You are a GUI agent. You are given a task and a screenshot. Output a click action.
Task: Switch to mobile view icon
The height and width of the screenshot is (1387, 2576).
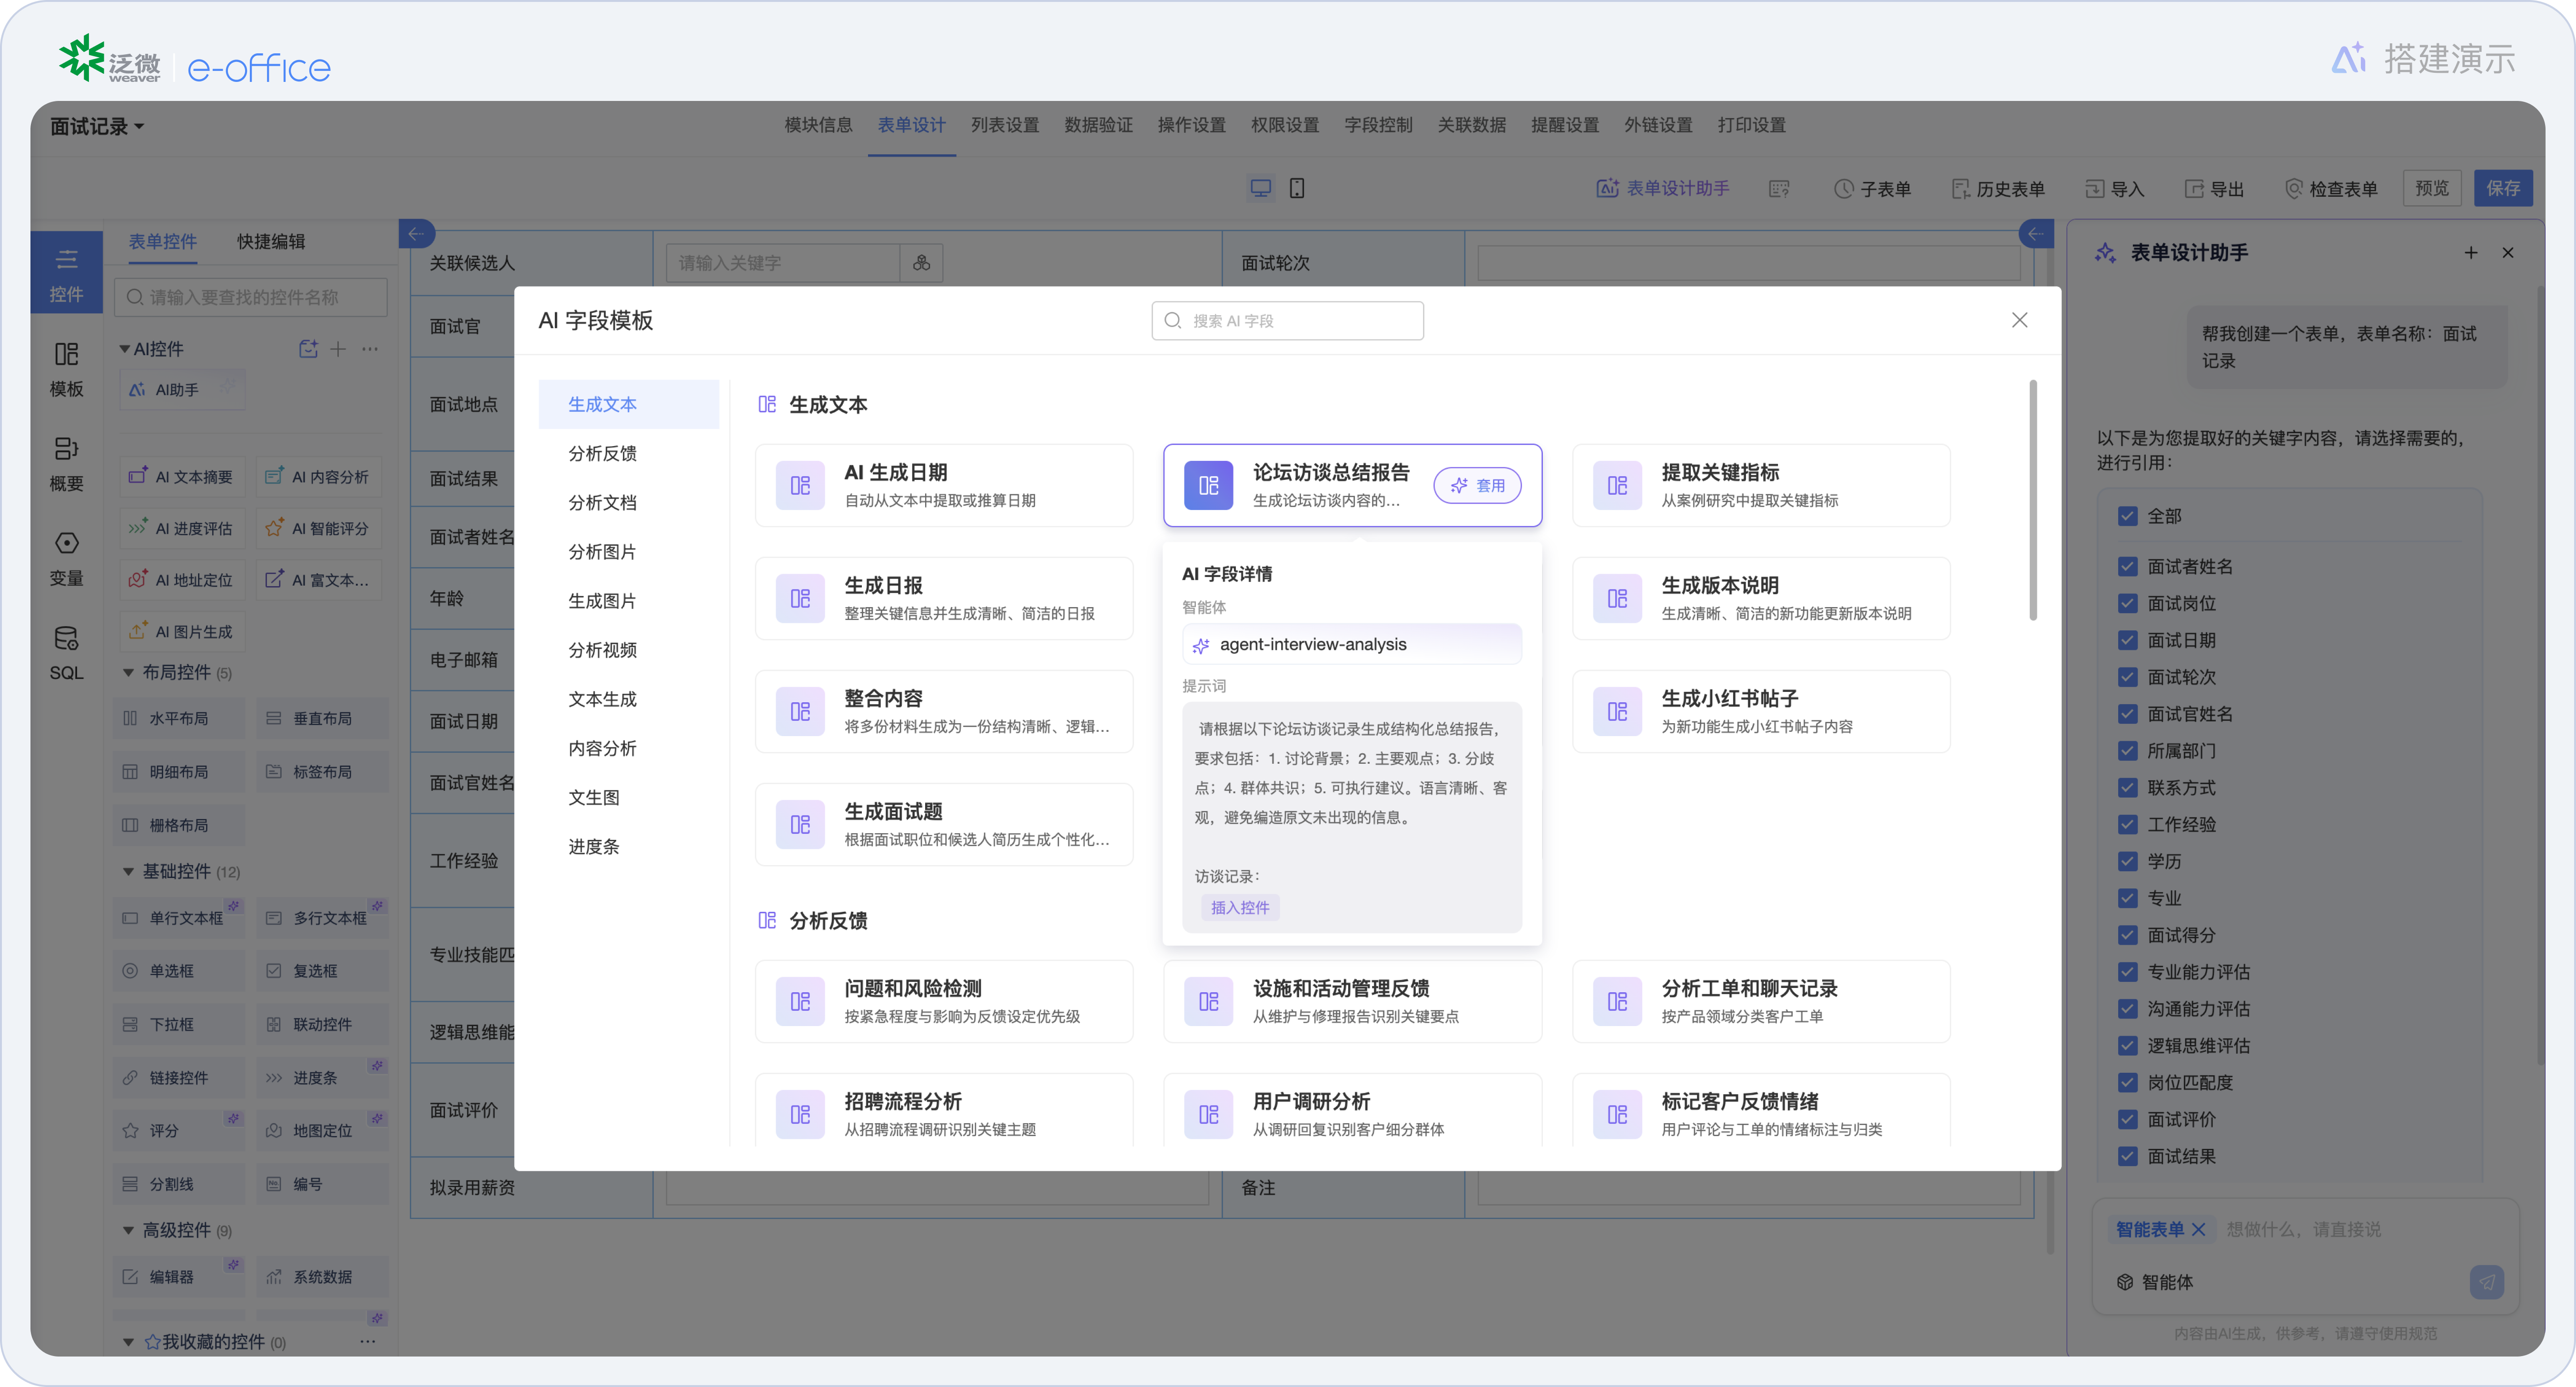point(1297,188)
